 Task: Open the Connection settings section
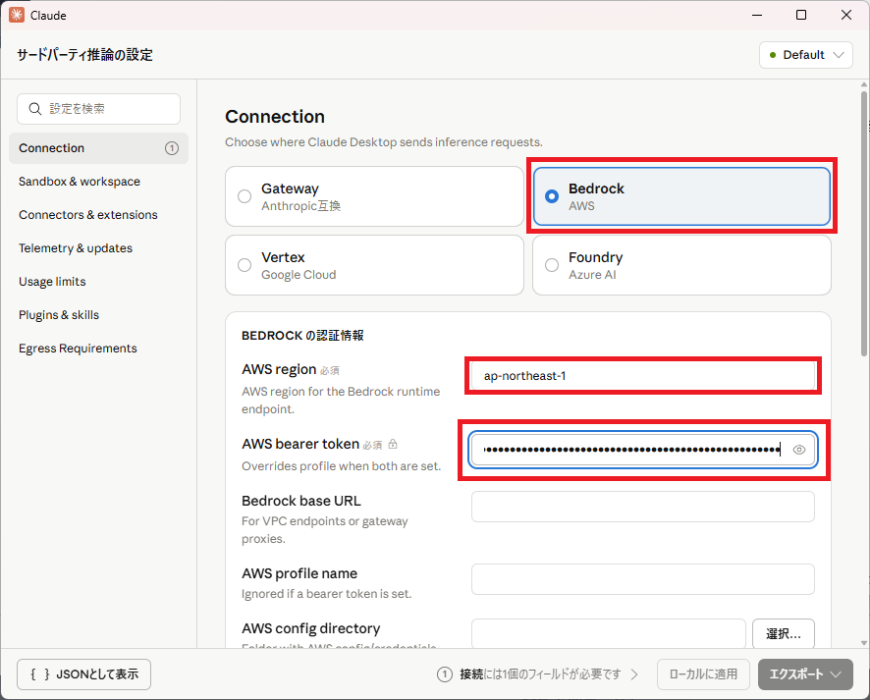pos(99,148)
